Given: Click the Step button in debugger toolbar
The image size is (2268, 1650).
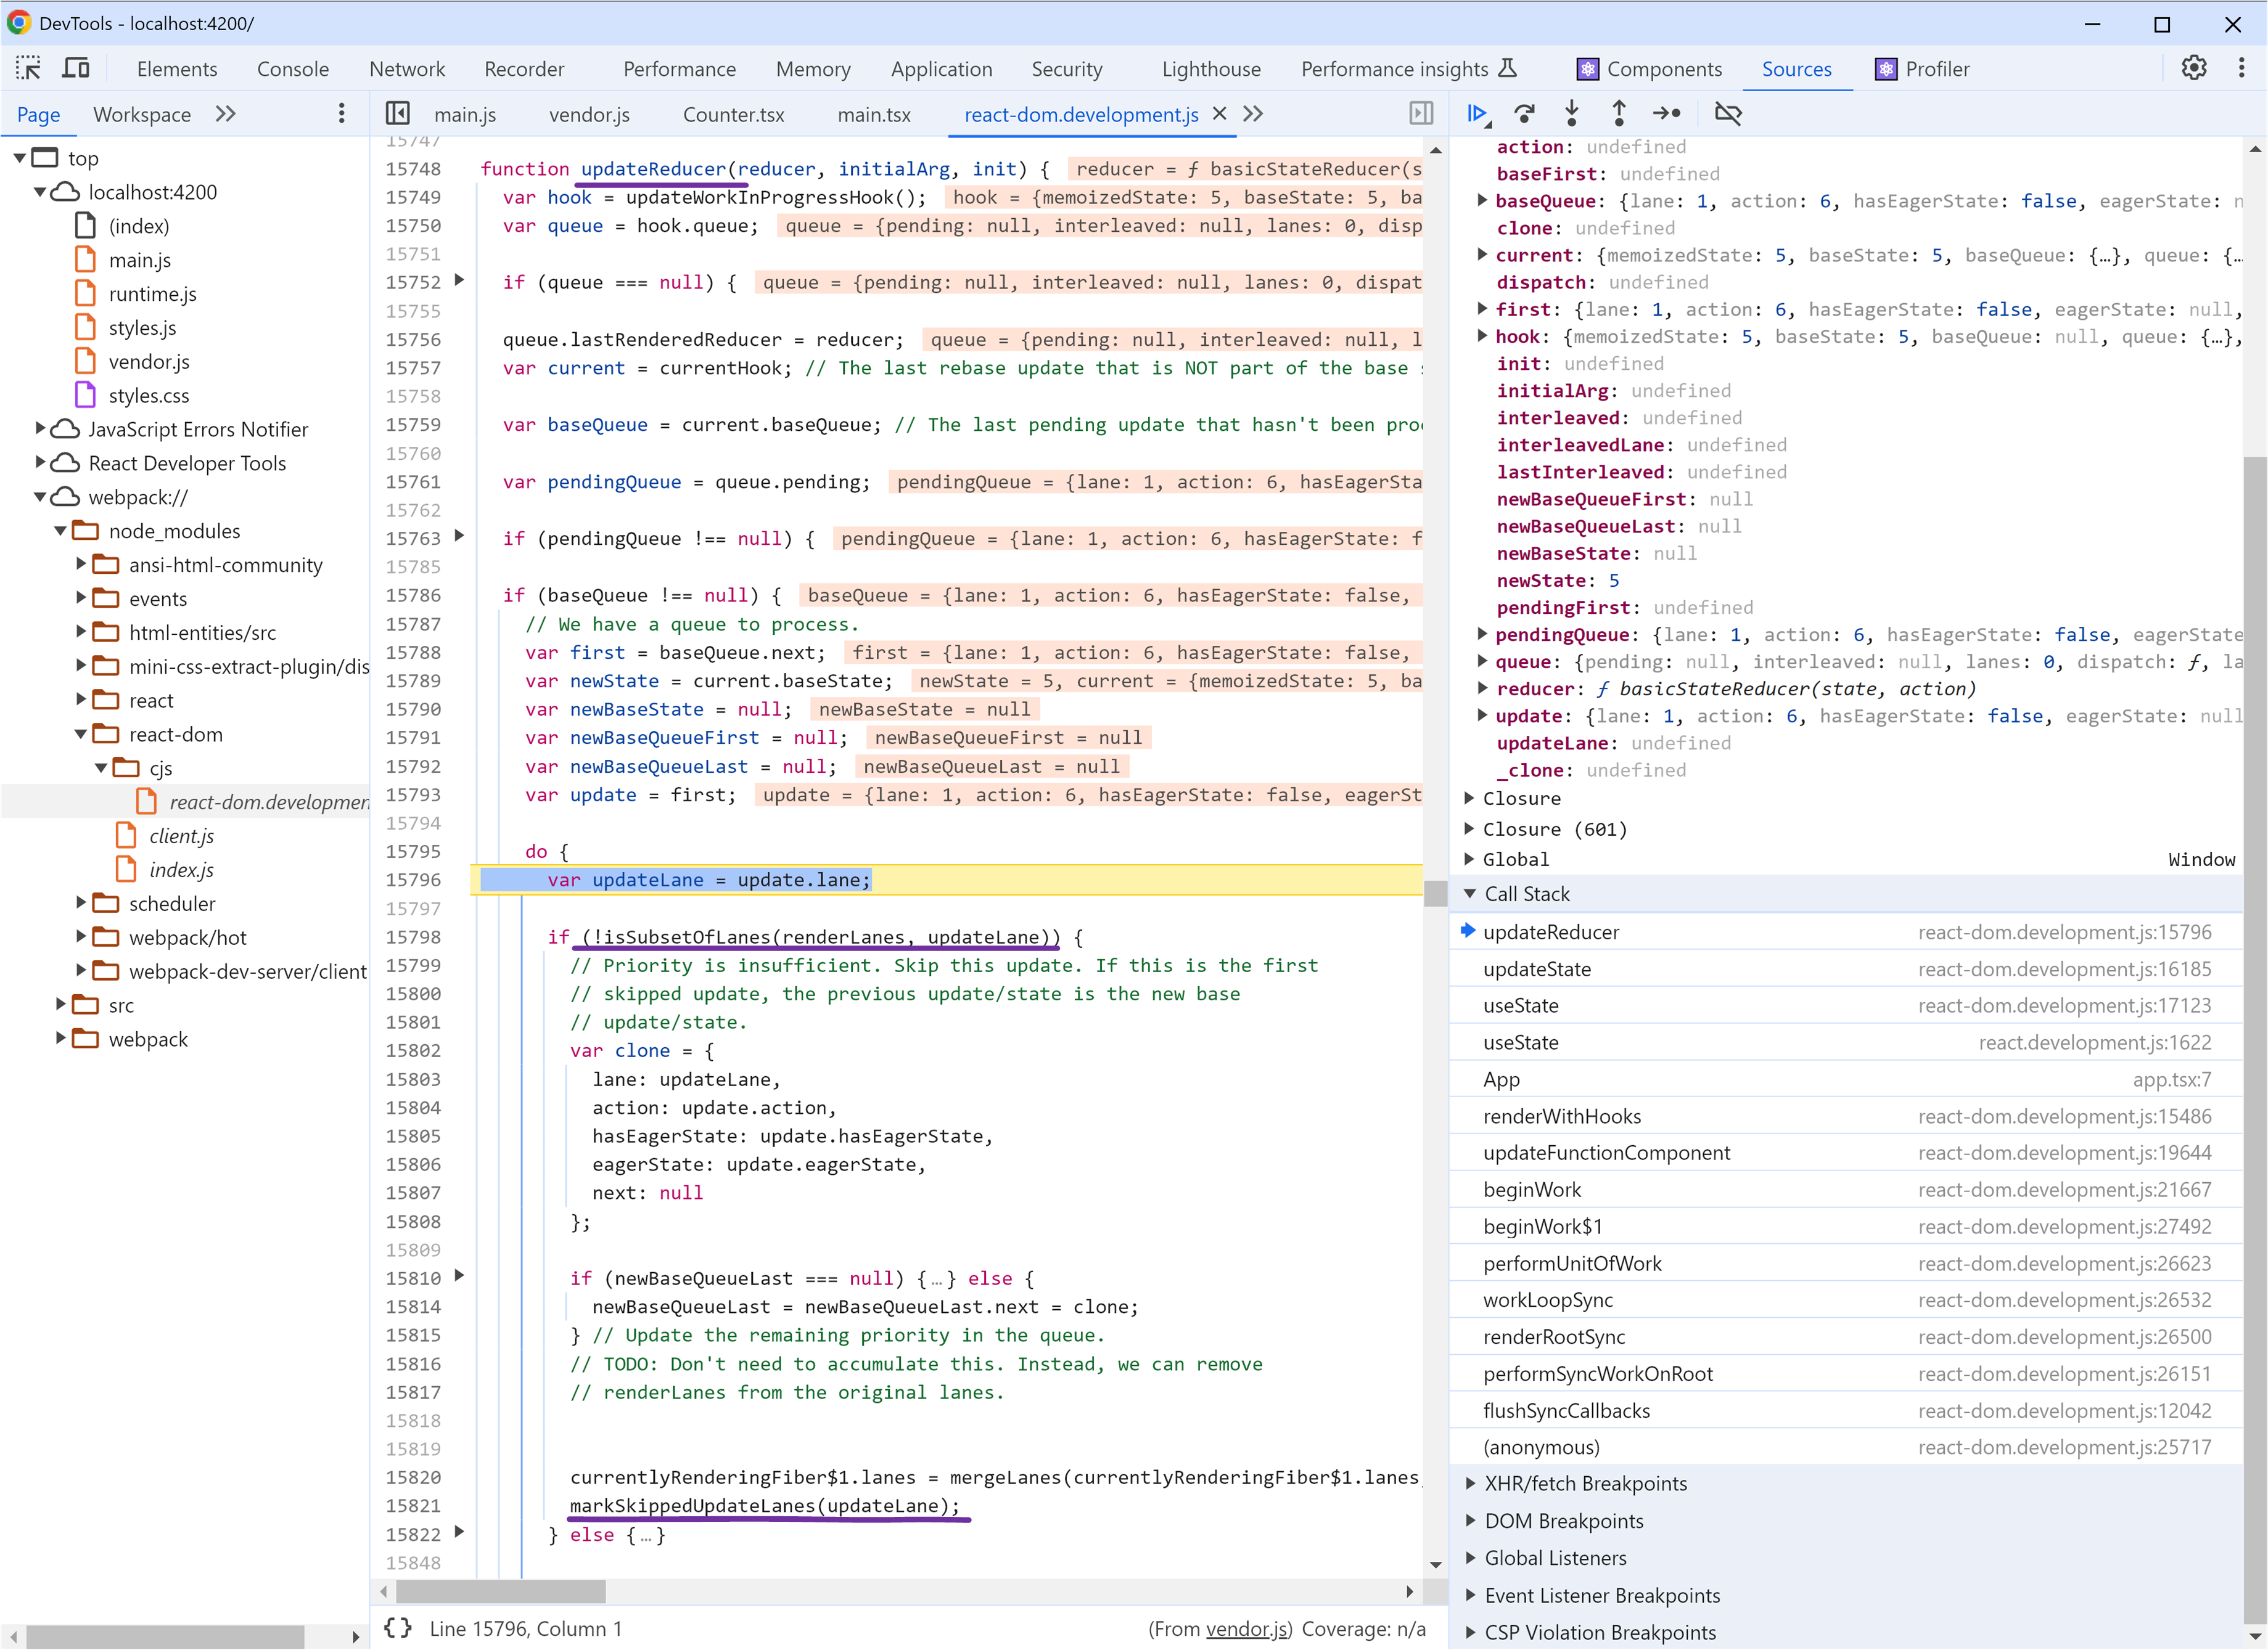Looking at the screenshot, I should [1667, 114].
